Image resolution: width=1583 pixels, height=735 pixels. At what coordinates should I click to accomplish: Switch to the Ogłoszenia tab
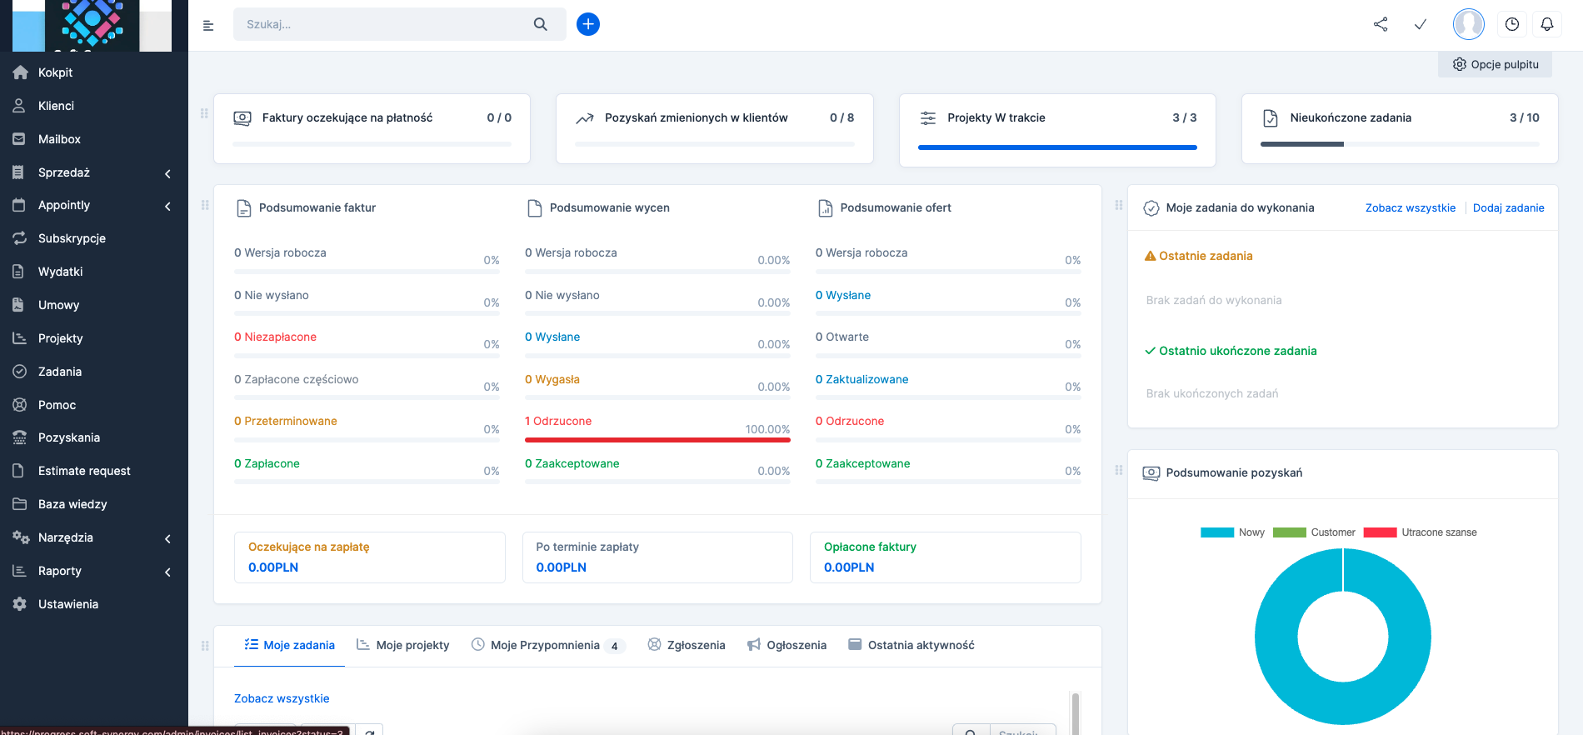click(x=787, y=645)
